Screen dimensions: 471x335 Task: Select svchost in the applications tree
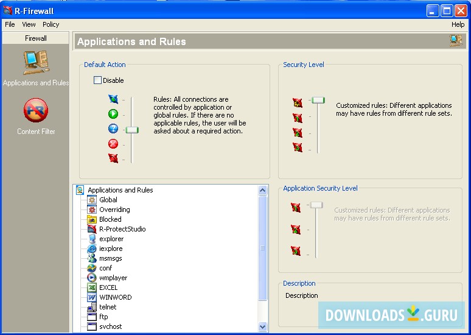(111, 326)
